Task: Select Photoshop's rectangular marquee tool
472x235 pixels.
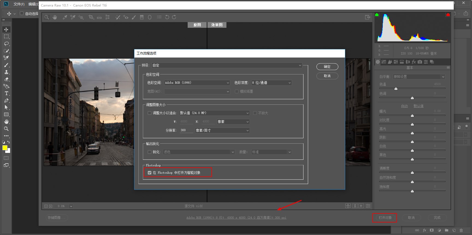Action: click(x=6, y=37)
